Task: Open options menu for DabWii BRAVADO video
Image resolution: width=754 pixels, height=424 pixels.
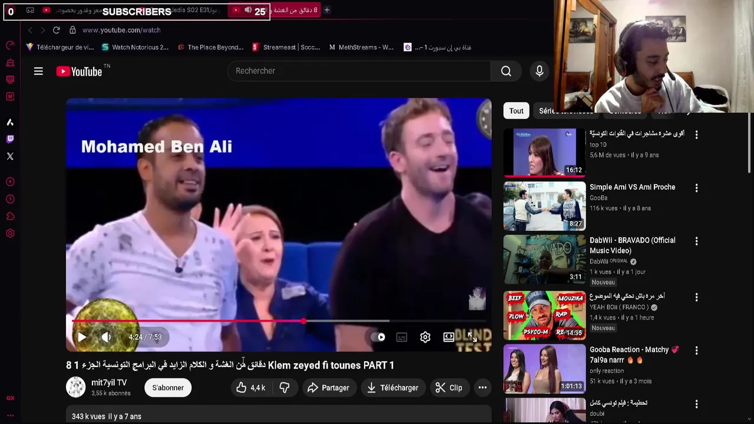Action: [696, 241]
